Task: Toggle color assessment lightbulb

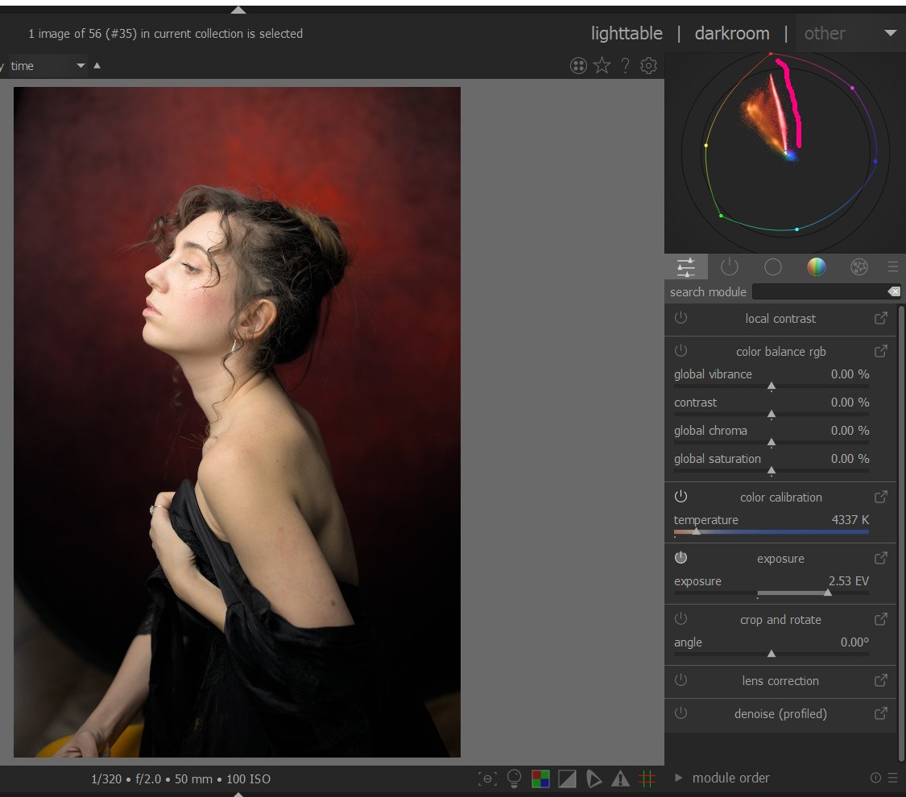Action: tap(514, 778)
